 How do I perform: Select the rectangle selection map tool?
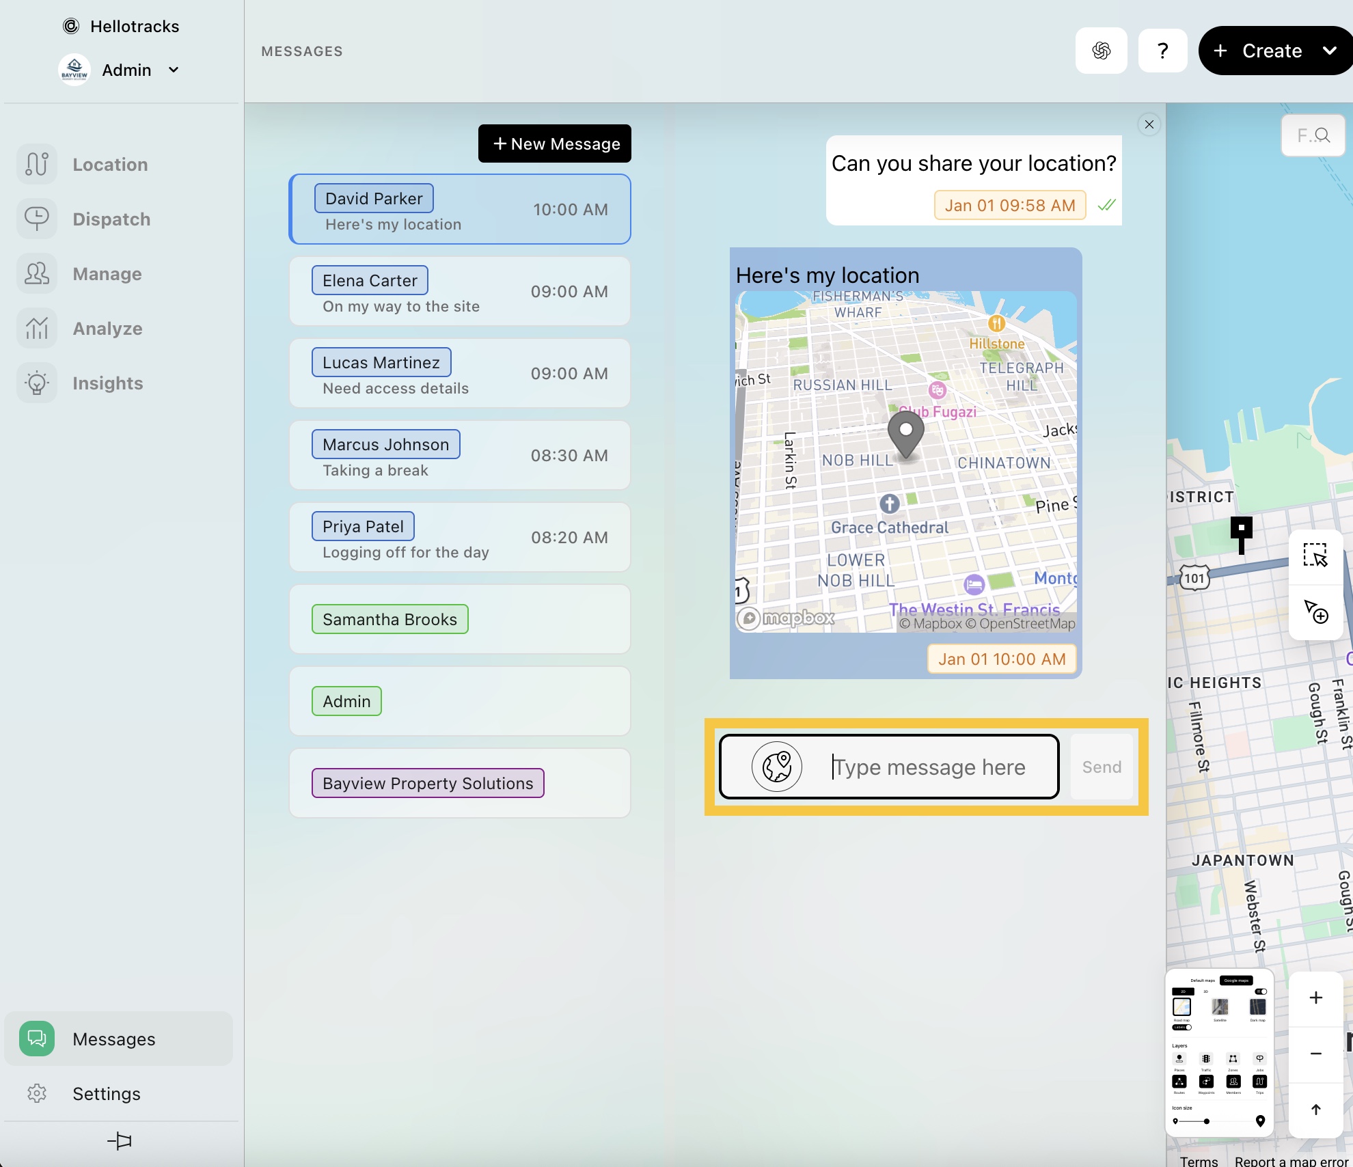(x=1315, y=555)
